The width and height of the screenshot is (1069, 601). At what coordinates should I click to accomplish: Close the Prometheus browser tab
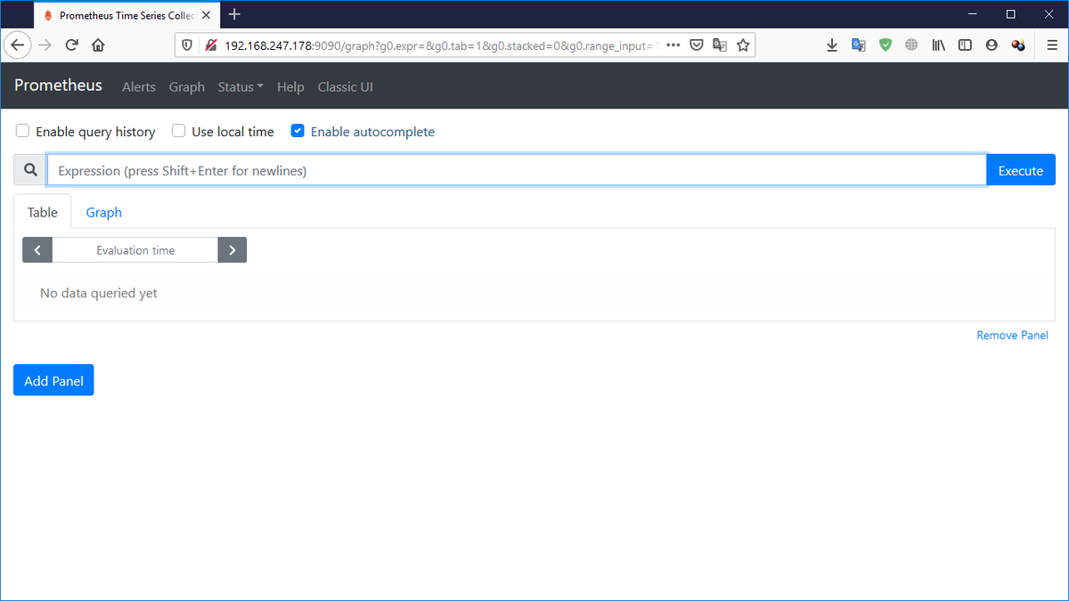point(206,15)
